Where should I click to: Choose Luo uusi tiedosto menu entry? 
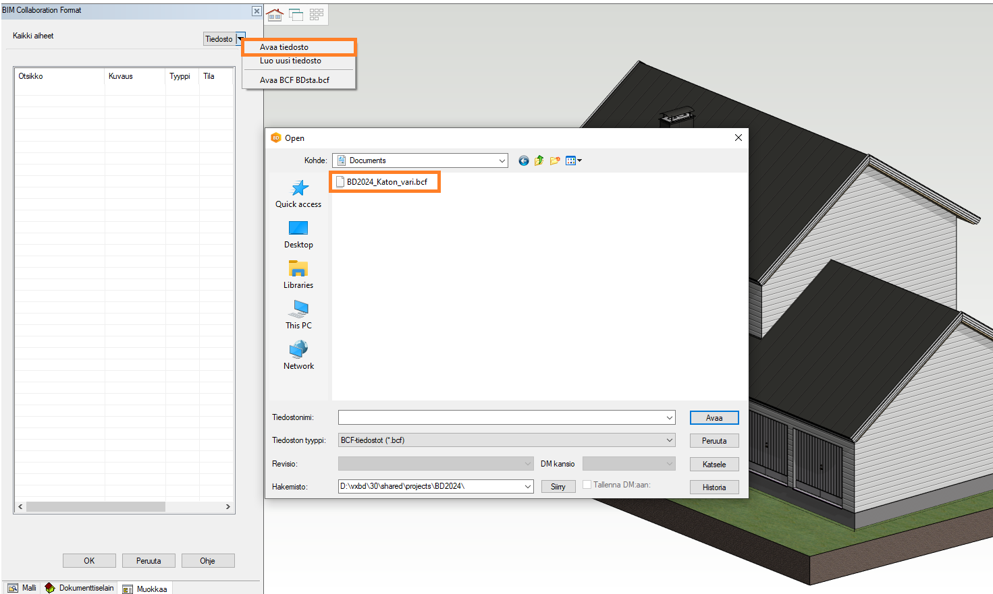[x=290, y=61]
